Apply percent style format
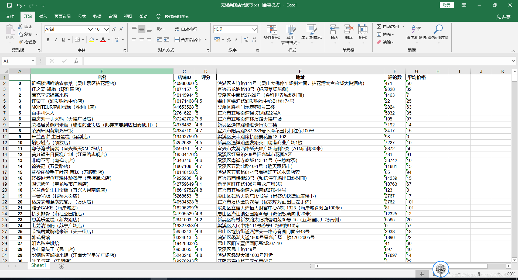The width and height of the screenshot is (518, 280). (229, 40)
